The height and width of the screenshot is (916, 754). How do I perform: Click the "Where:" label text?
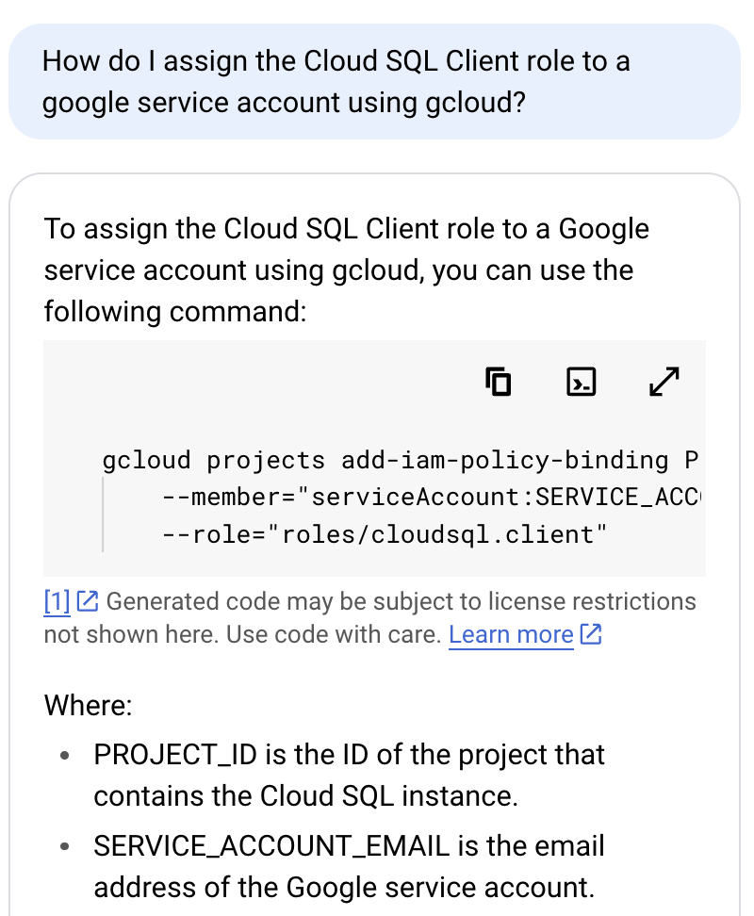click(x=89, y=705)
